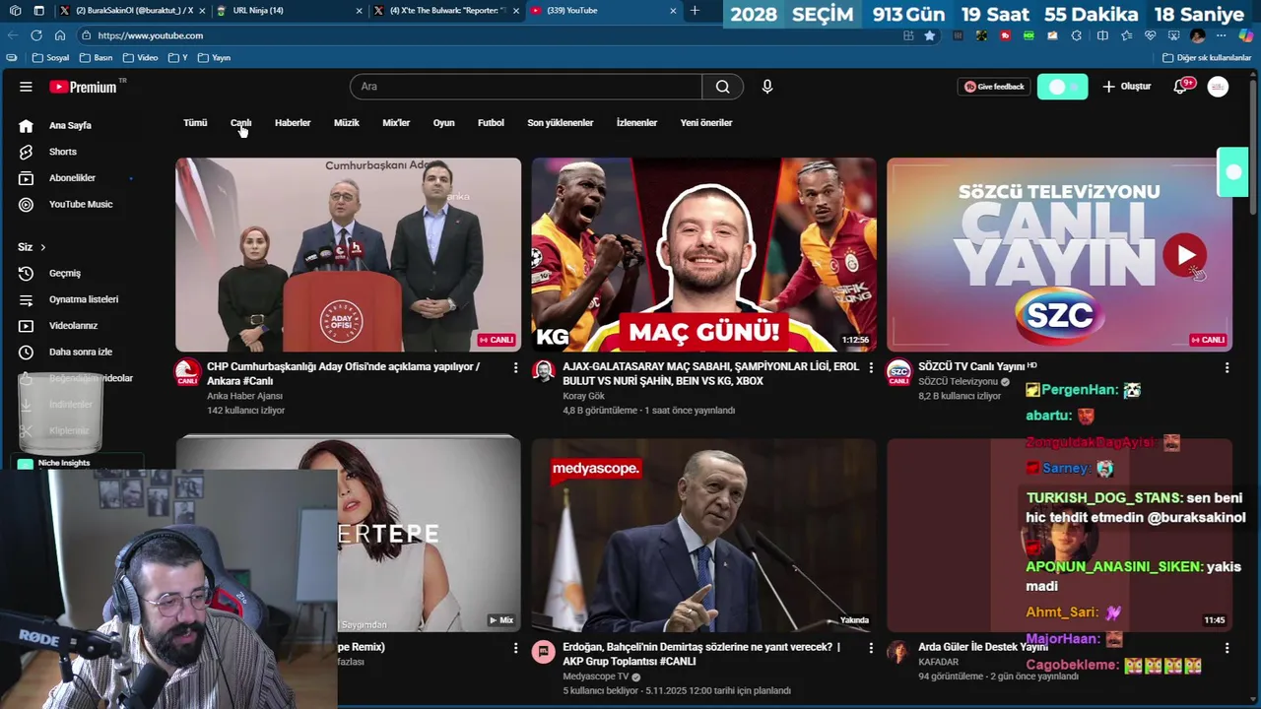The height and width of the screenshot is (709, 1261).
Task: Open Shorts in the sidebar
Action: click(62, 152)
